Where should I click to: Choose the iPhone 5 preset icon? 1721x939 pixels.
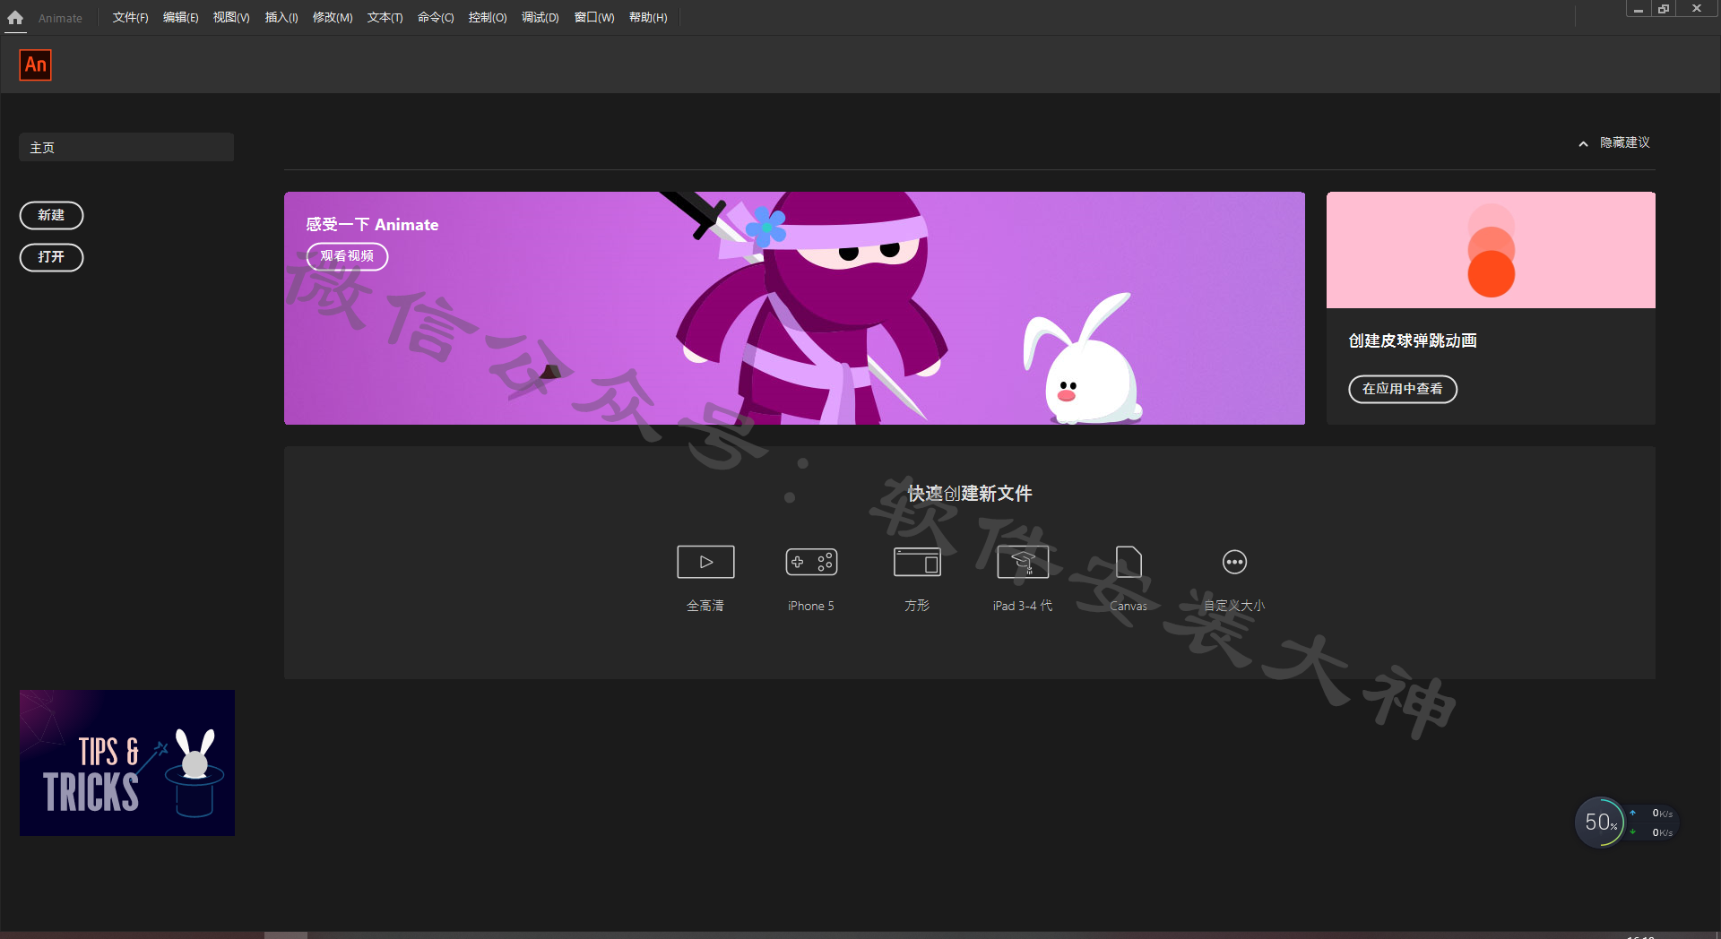811,562
